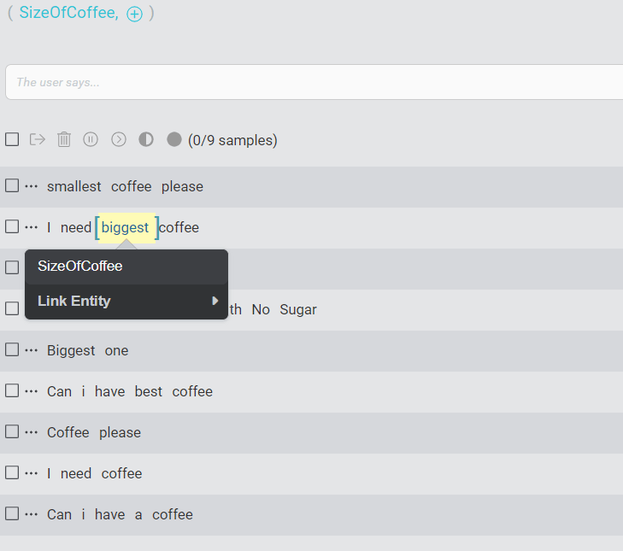623x551 pixels.
Task: Click the solid gray circle icon in toolbar
Action: 174,139
